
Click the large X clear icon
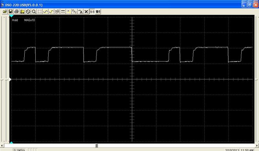86,12
